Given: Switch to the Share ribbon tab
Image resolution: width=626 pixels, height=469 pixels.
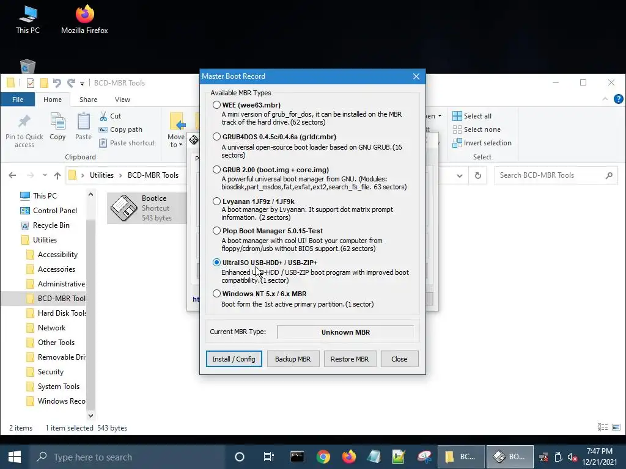Looking at the screenshot, I should tap(88, 100).
